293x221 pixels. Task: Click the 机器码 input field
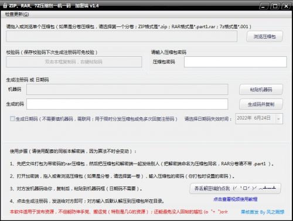127,90
